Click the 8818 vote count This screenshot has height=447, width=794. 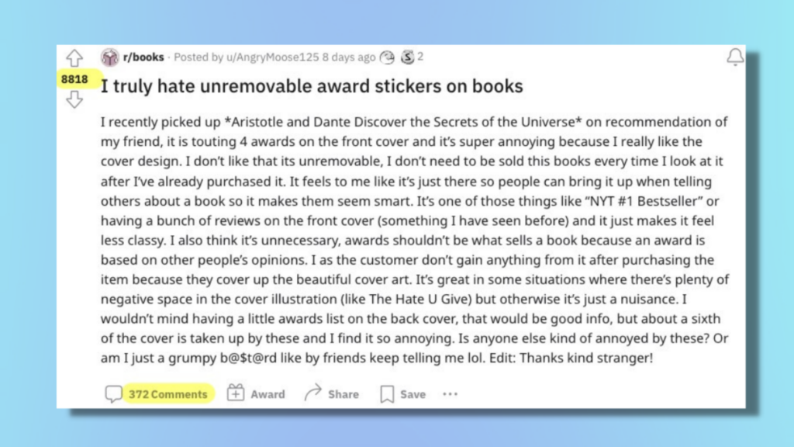pyautogui.click(x=74, y=79)
